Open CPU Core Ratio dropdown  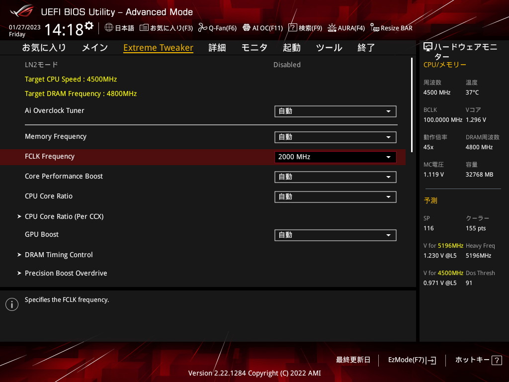pos(336,197)
